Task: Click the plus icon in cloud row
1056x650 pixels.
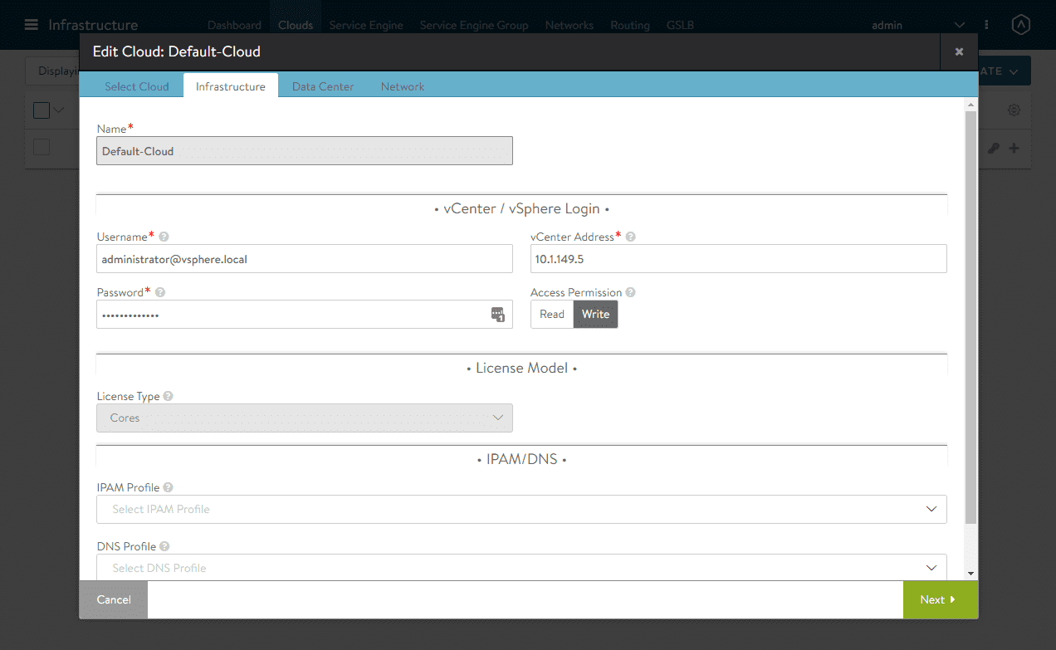Action: (1014, 149)
